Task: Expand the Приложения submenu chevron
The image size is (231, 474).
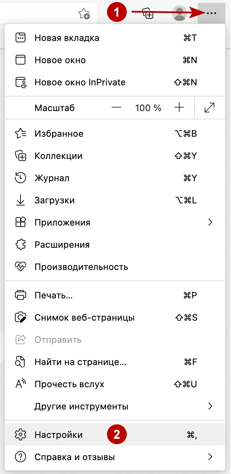Action: (210, 222)
